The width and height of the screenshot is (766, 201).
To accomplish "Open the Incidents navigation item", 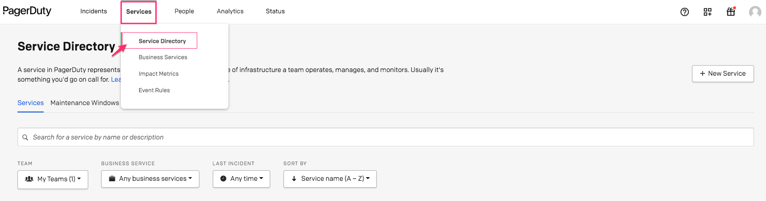I will (x=93, y=11).
